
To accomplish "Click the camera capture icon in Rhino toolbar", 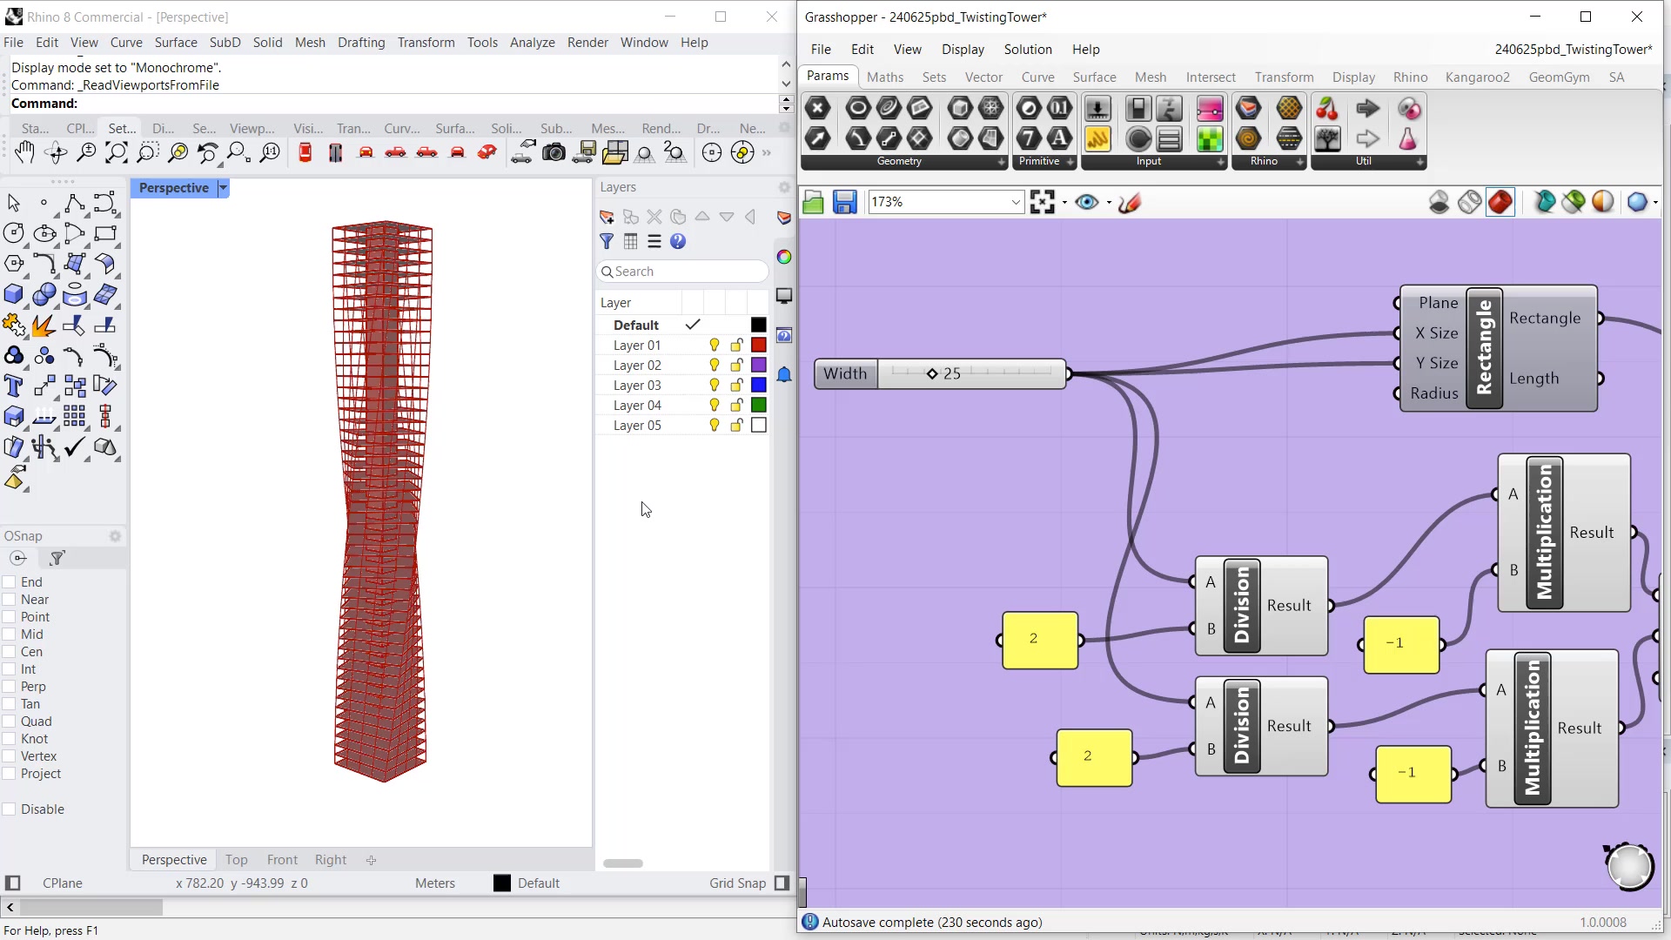I will [x=554, y=152].
